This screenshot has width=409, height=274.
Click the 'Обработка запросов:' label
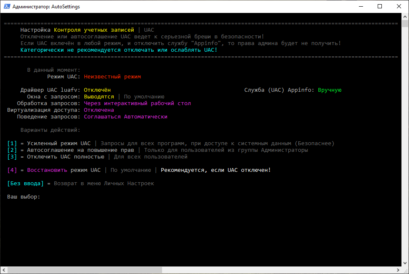click(x=48, y=103)
